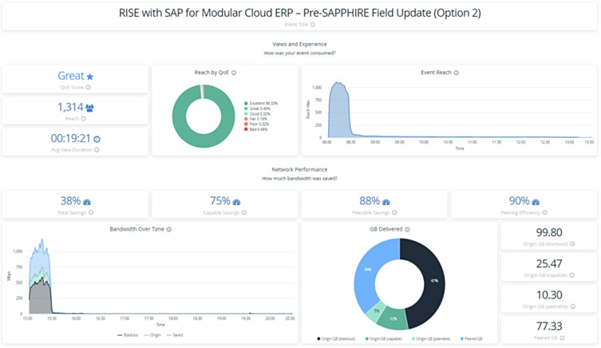Click the gauge icon beside 75%

[x=236, y=202]
